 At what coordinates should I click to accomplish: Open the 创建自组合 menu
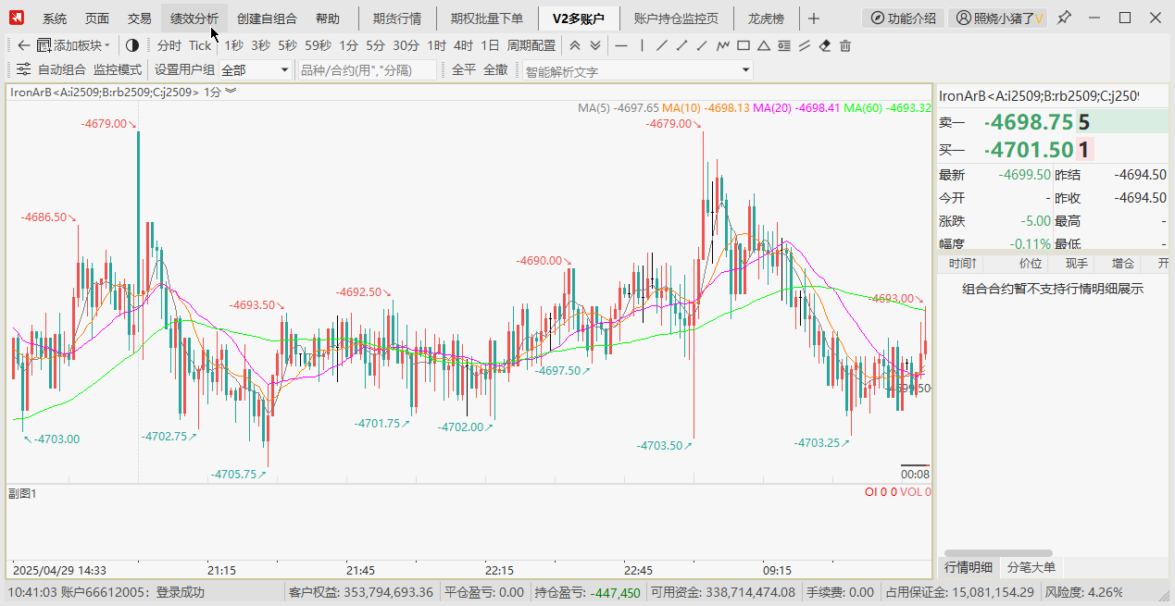coord(267,18)
